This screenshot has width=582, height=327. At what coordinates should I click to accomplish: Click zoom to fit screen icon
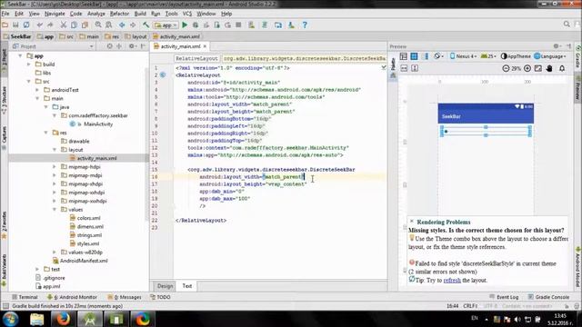click(x=538, y=69)
